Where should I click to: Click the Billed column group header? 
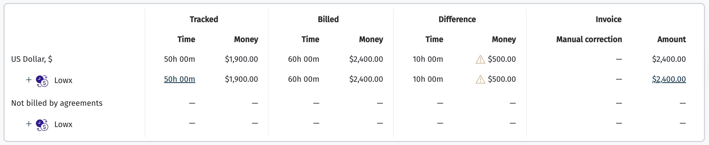[x=328, y=19]
